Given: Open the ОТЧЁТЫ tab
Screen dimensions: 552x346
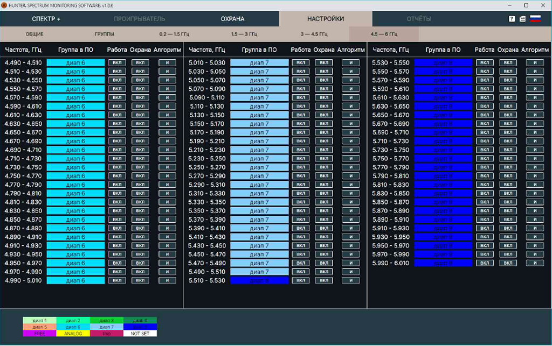Looking at the screenshot, I should pyautogui.click(x=418, y=19).
